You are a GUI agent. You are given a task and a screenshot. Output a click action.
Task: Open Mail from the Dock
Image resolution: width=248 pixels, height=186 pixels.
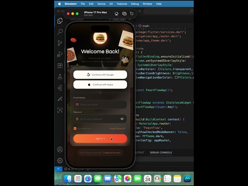point(108,179)
